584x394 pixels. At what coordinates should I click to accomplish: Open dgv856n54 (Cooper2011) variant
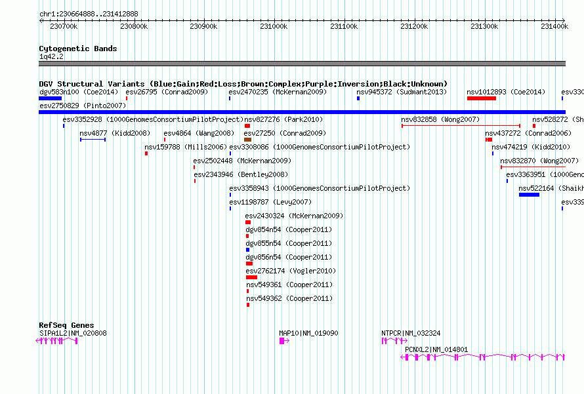pyautogui.click(x=289, y=257)
